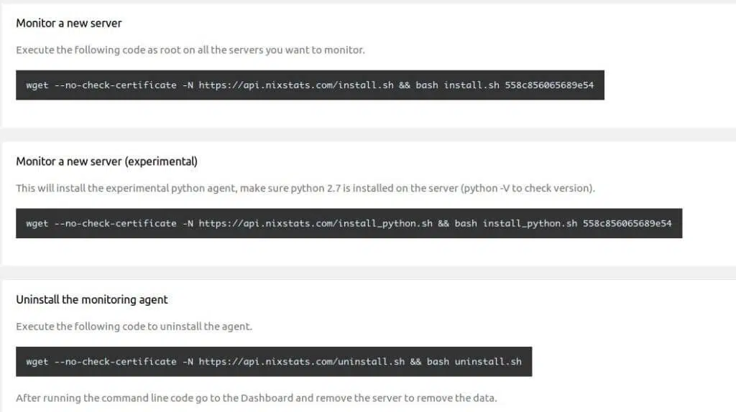Screen dimensions: 736x412
Task: Click the install_python.sh wget command block
Action: pyautogui.click(x=349, y=223)
